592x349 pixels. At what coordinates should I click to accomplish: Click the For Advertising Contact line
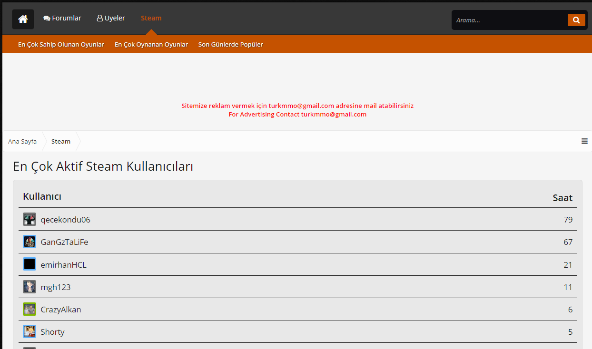tap(297, 114)
